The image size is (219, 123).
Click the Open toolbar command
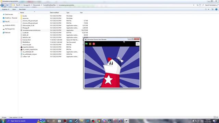(x=14, y=9)
